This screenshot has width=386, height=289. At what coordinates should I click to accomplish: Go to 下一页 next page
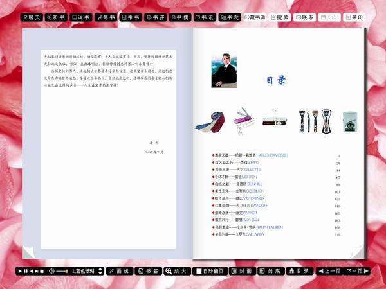click(x=357, y=271)
